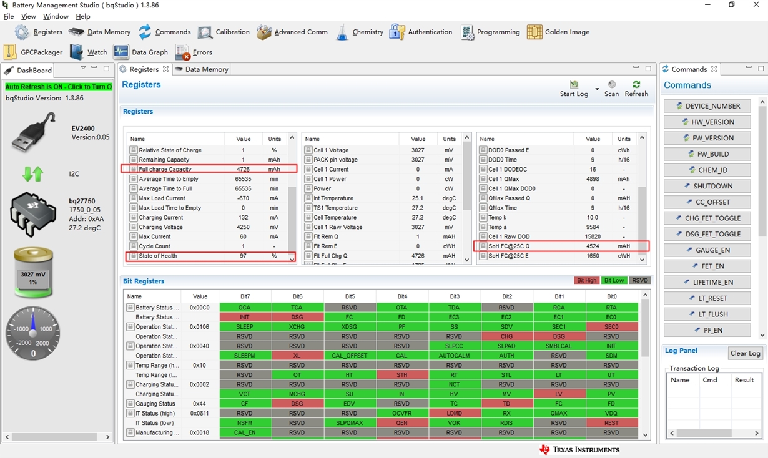Switch to the Data Memory tab

pos(201,69)
